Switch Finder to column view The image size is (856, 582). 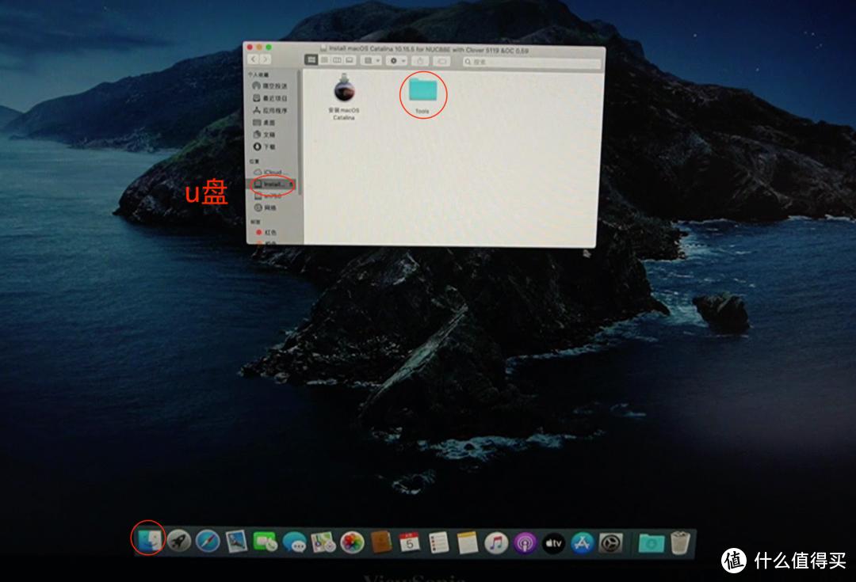pyautogui.click(x=337, y=60)
